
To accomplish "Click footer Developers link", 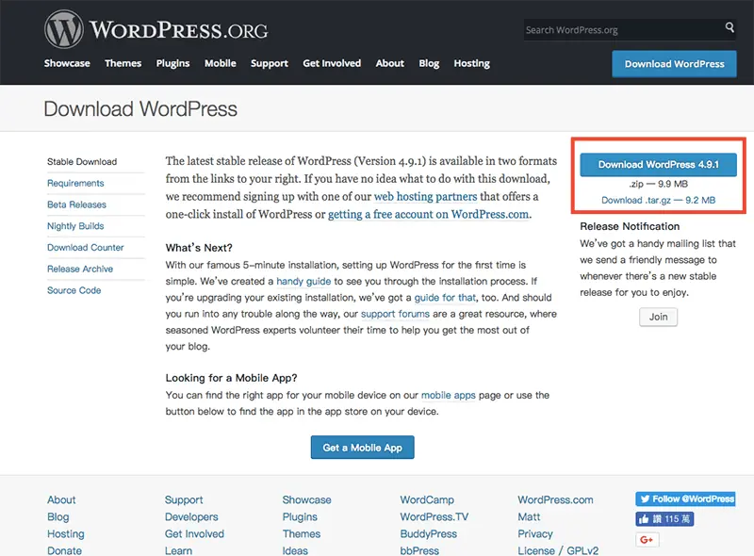I will 191,517.
